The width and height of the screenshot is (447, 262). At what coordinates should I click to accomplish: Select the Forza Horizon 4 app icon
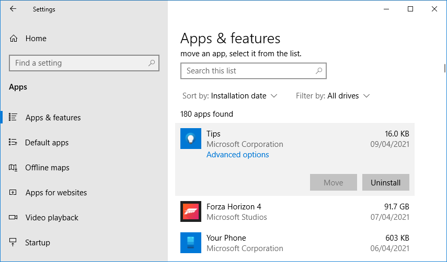coord(191,211)
